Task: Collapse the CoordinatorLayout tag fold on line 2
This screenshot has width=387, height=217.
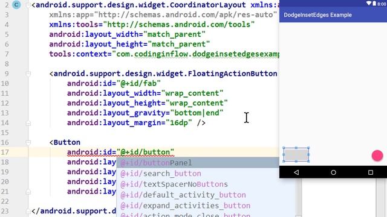Action: click(28, 5)
